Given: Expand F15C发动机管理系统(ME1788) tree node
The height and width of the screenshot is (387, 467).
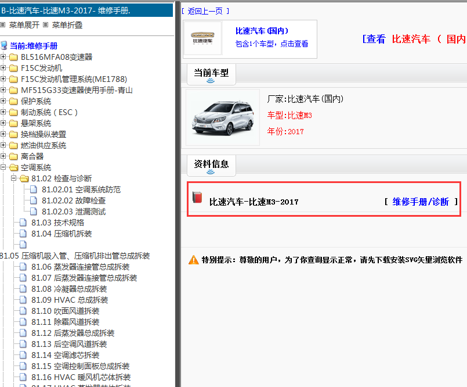Looking at the screenshot, I should 3,79.
